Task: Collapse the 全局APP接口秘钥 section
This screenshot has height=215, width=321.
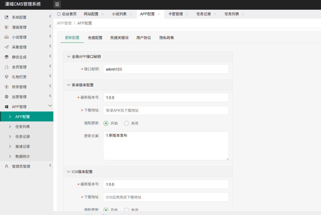Action: point(68,57)
